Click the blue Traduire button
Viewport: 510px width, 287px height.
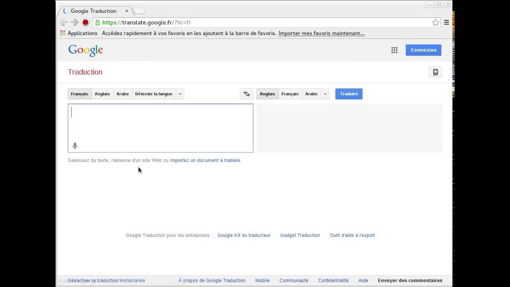349,94
